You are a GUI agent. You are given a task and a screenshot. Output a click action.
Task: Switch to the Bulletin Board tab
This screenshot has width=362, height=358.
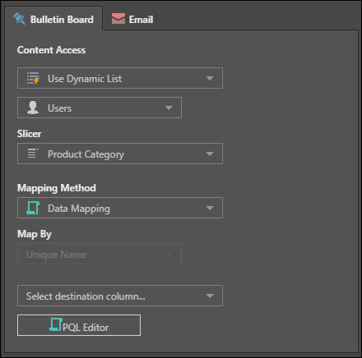53,19
